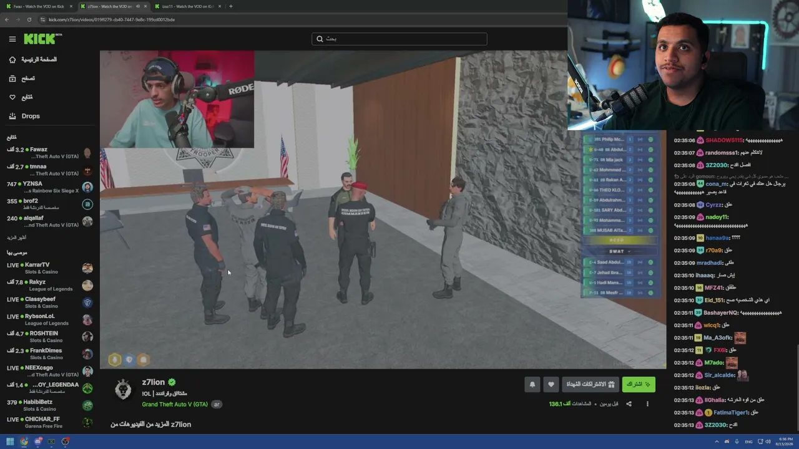Open the Drops sidebar item
The image size is (799, 449).
coord(25,116)
